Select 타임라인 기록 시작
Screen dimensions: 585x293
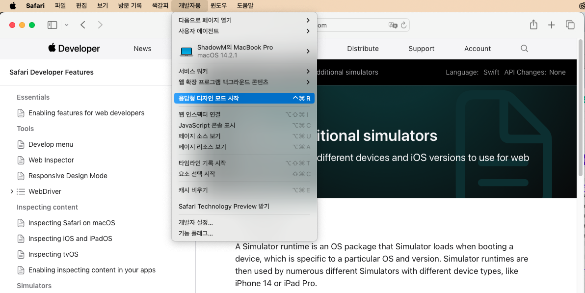click(x=244, y=163)
